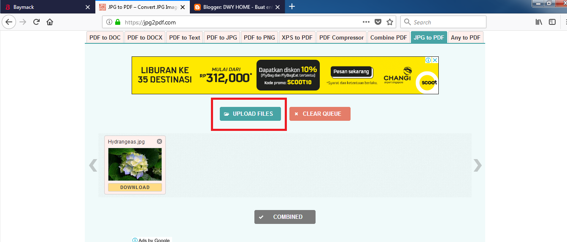567x242 pixels.
Task: Bookmark this page with the star
Action: click(x=390, y=22)
